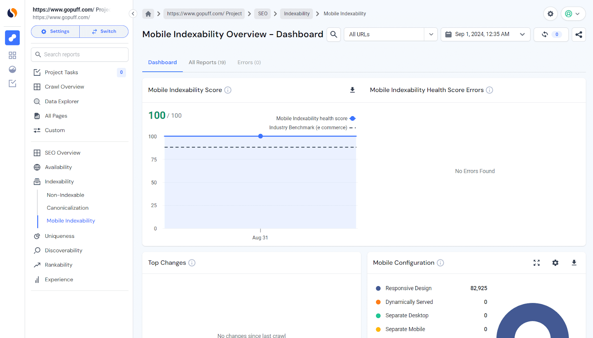
Task: Click the Search reports input field
Action: 79,54
